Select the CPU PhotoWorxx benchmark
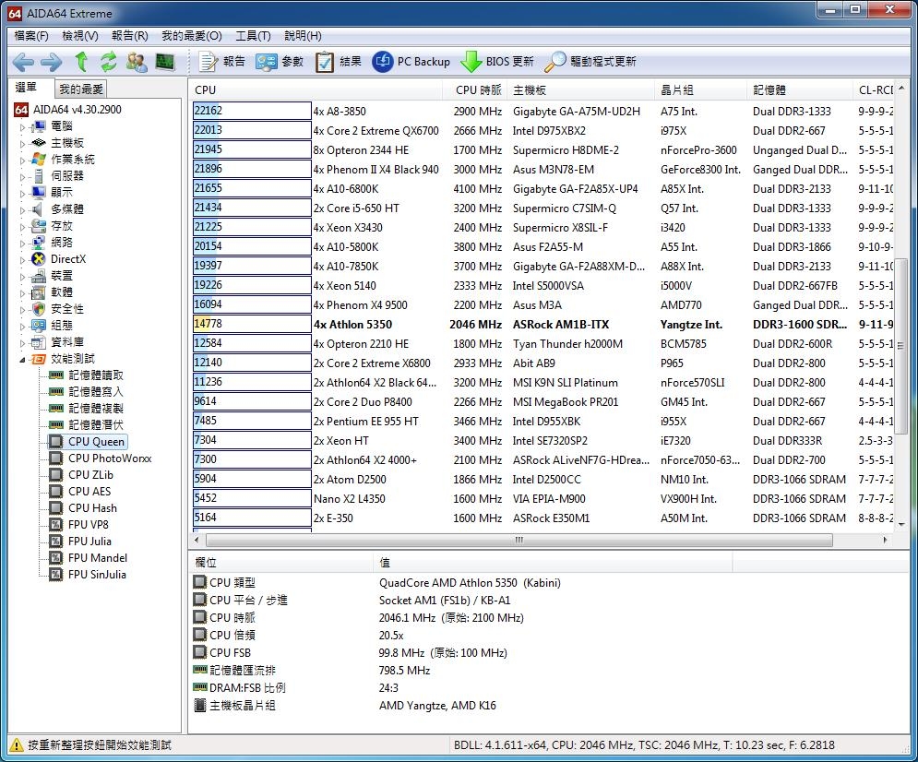918x762 pixels. (x=101, y=458)
